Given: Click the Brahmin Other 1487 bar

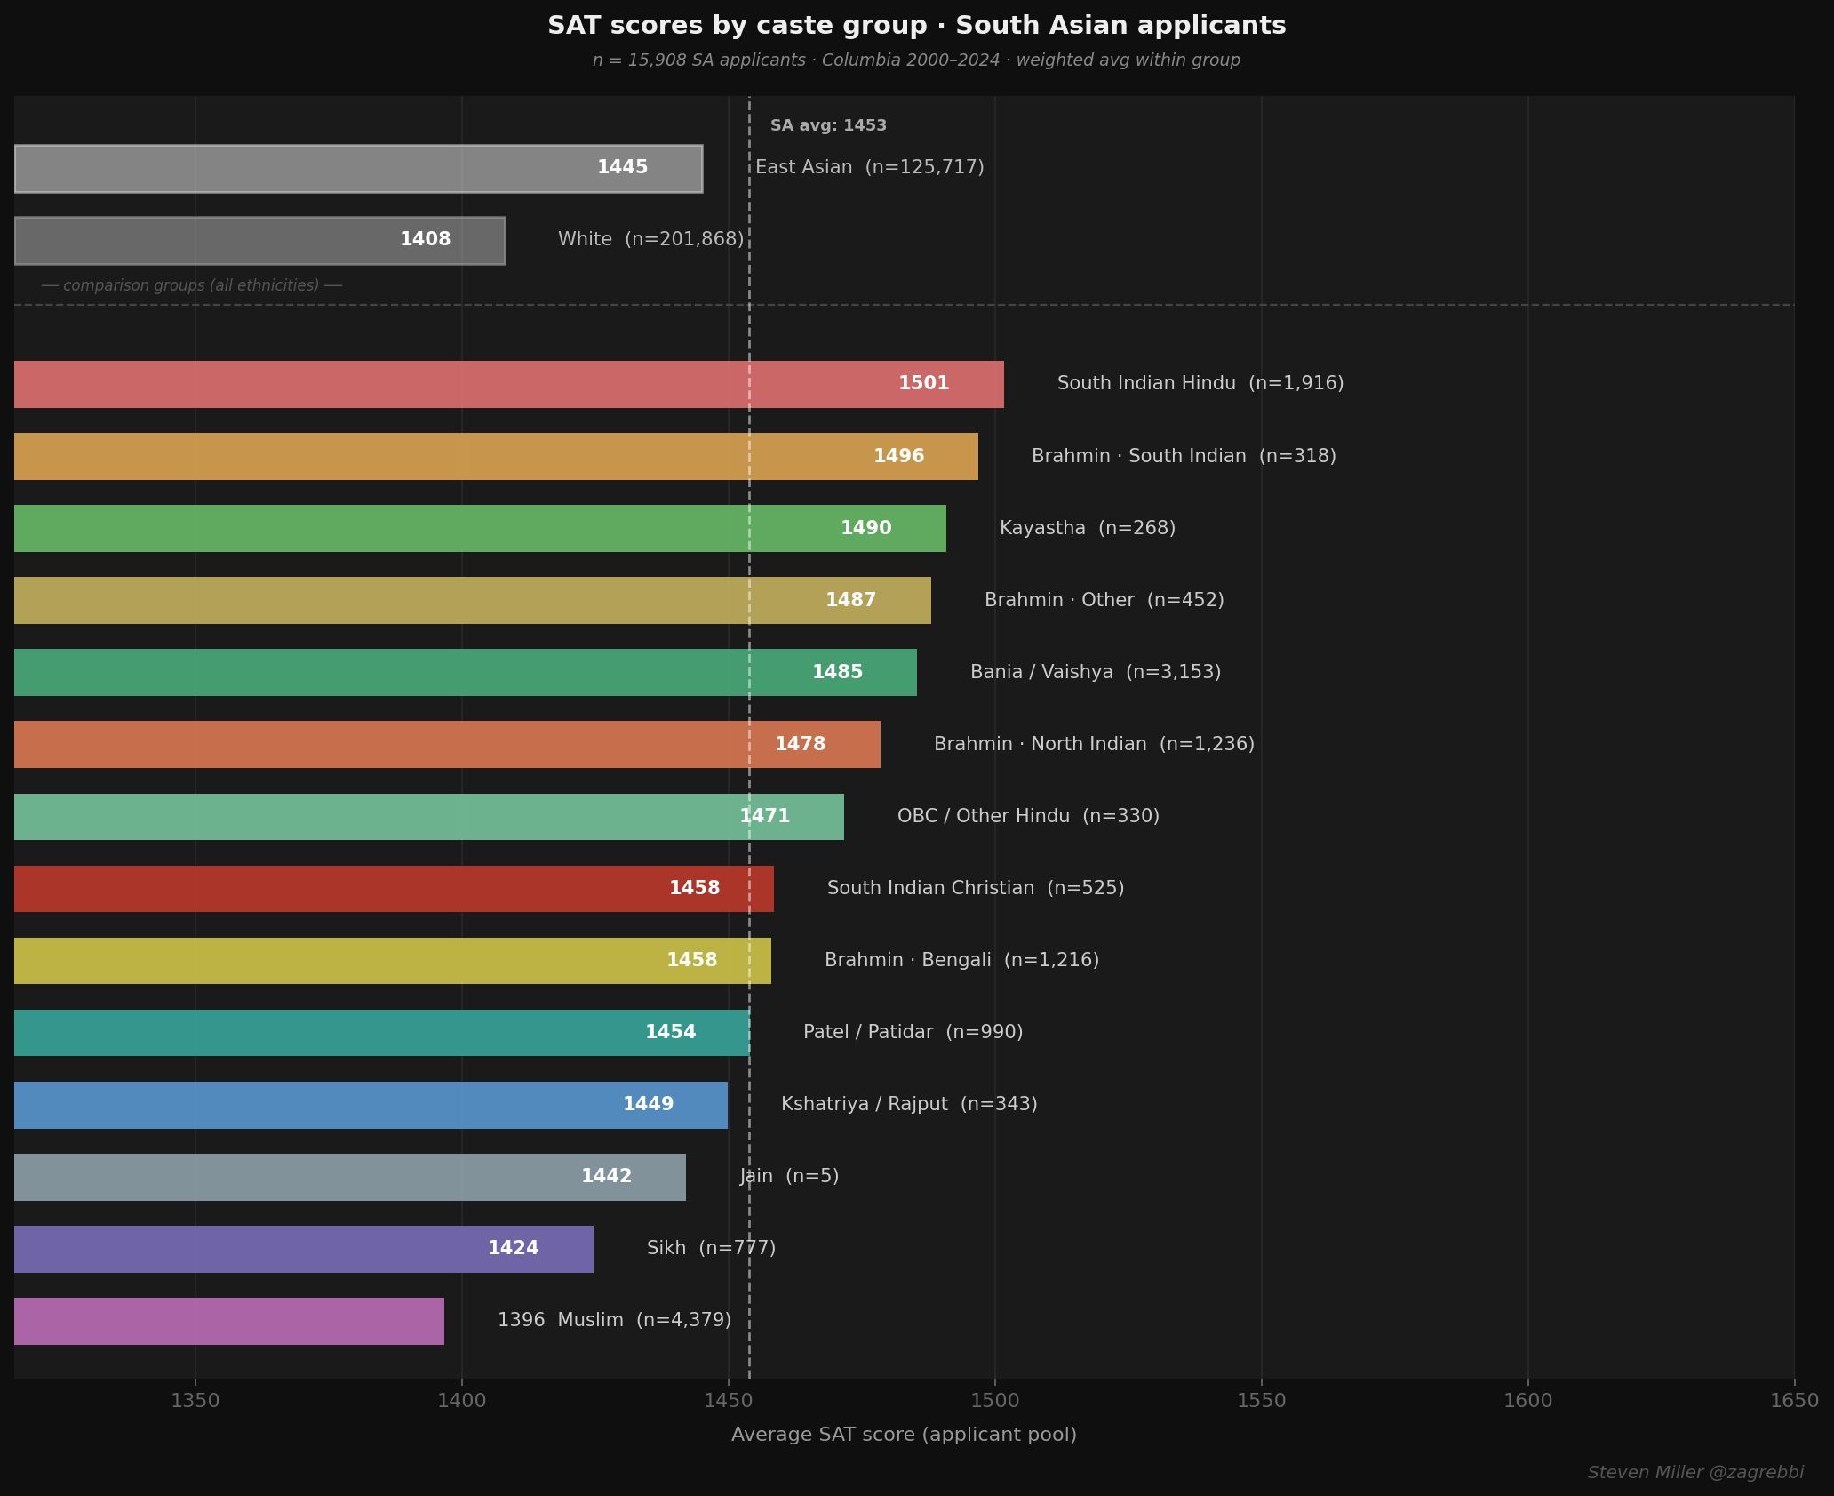Looking at the screenshot, I should pyautogui.click(x=473, y=600).
